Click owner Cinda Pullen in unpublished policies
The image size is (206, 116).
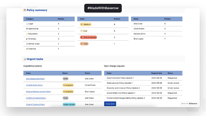[90, 85]
